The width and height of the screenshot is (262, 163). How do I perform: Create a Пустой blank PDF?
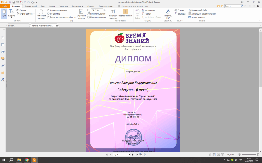(x=146, y=14)
